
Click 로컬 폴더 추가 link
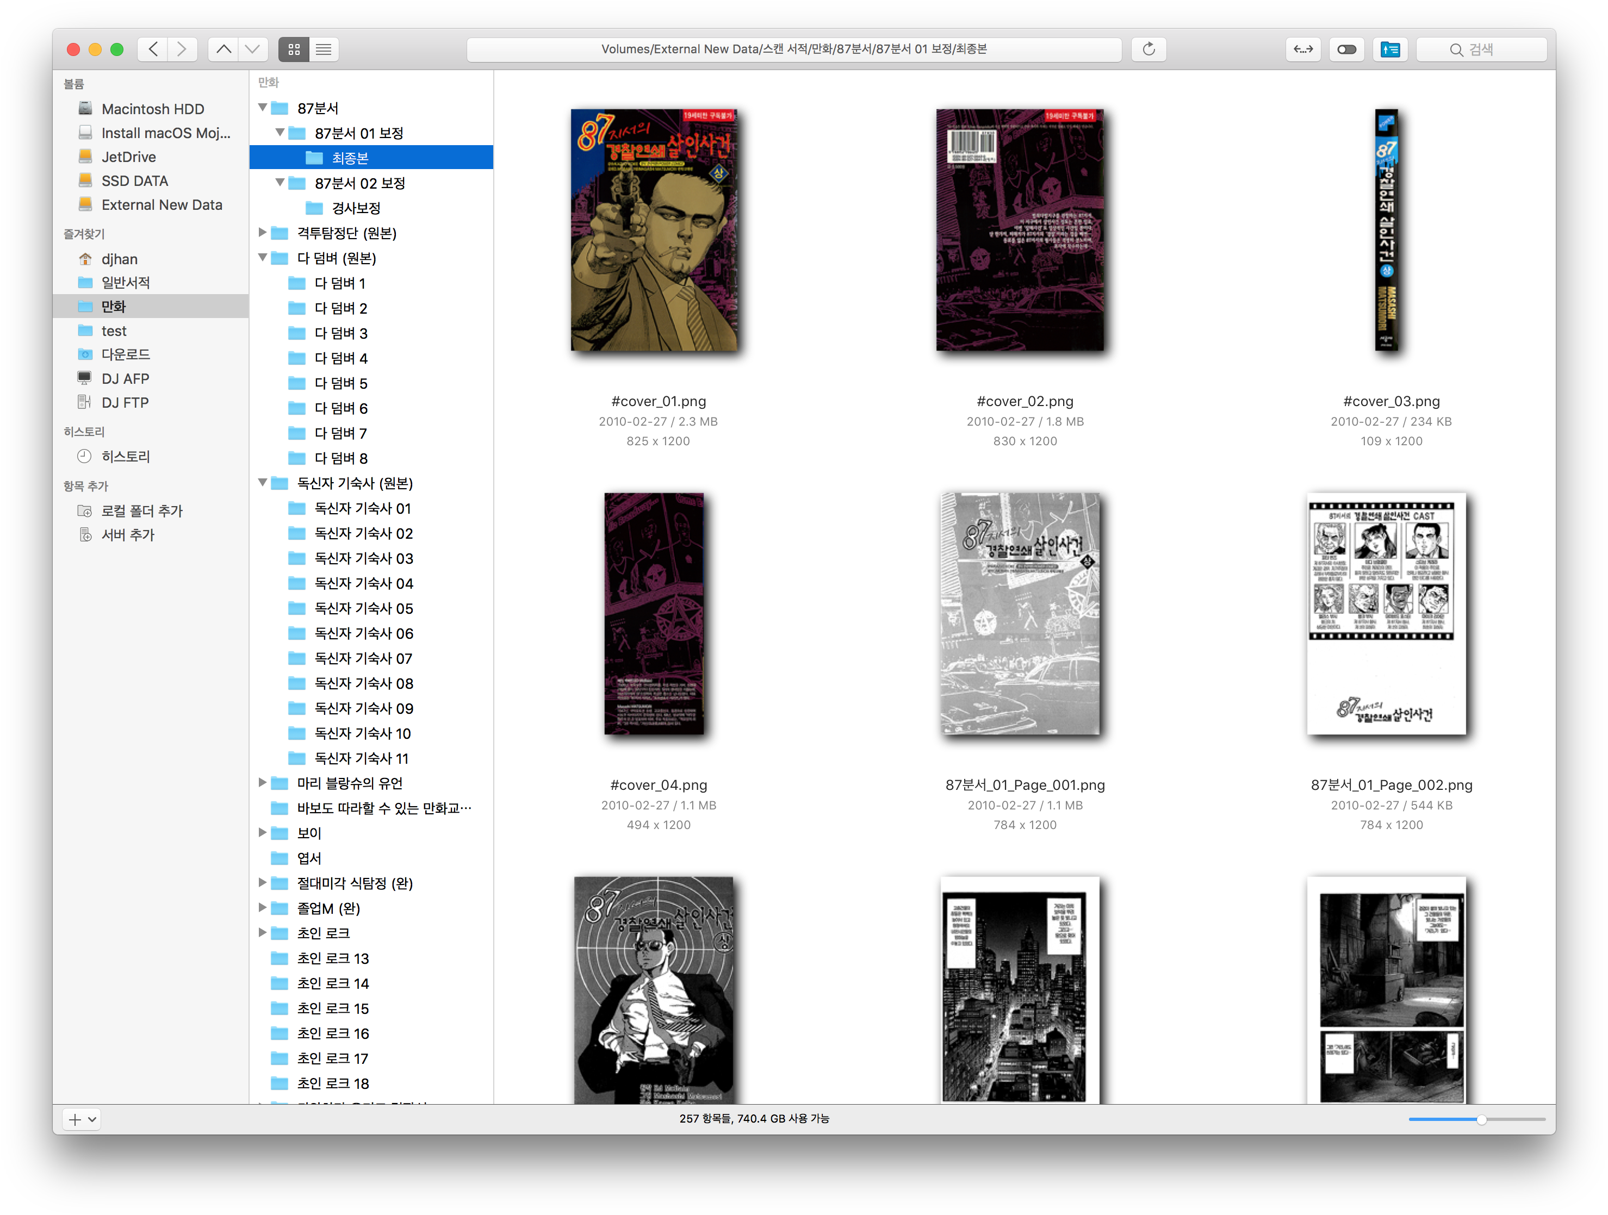tap(142, 511)
